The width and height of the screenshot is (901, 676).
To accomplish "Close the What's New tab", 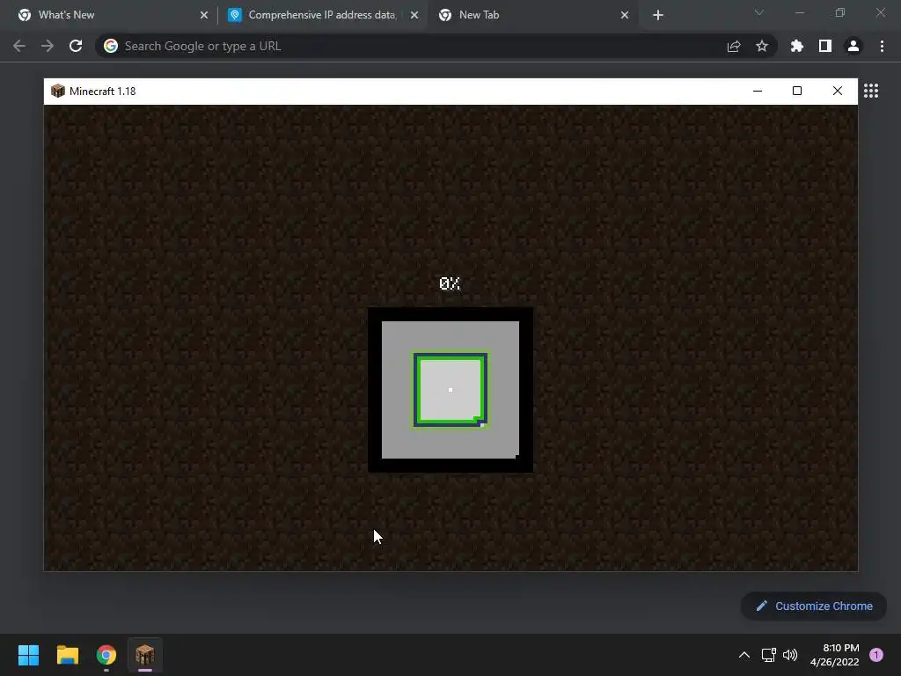I will 204,15.
